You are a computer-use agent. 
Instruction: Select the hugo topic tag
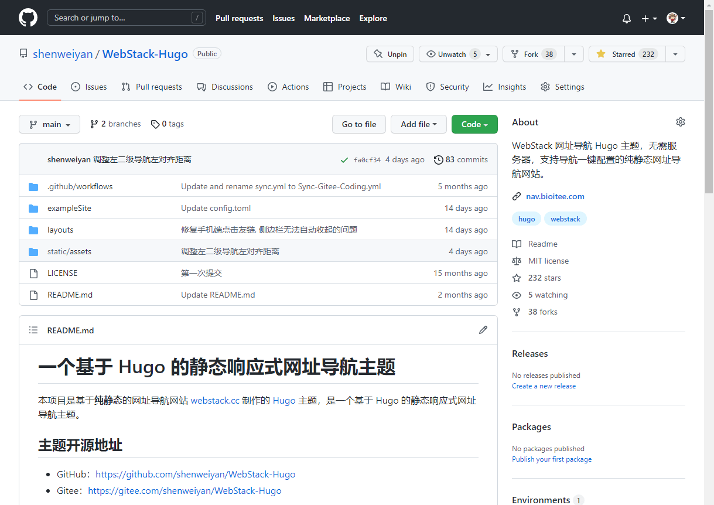[x=527, y=219]
